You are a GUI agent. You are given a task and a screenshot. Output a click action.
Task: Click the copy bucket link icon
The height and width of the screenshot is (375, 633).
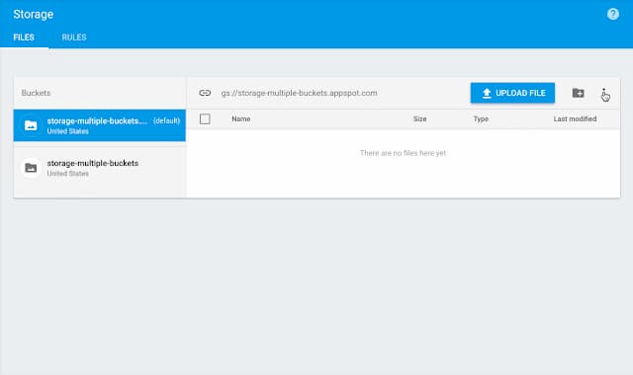[205, 93]
